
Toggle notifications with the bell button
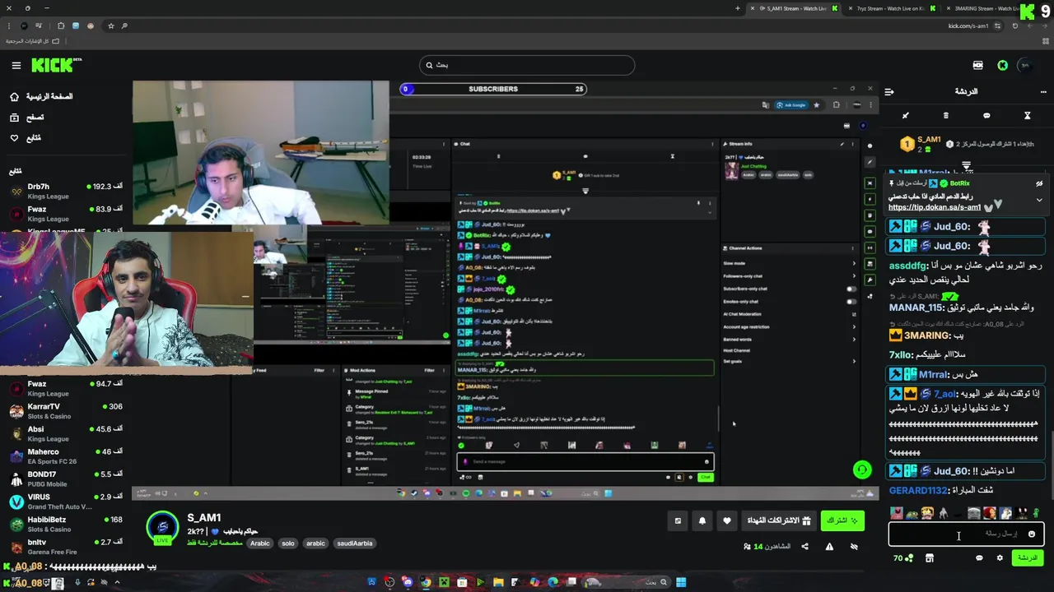coord(702,520)
